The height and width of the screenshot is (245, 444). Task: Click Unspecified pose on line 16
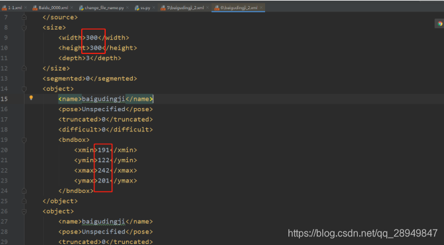(103, 109)
